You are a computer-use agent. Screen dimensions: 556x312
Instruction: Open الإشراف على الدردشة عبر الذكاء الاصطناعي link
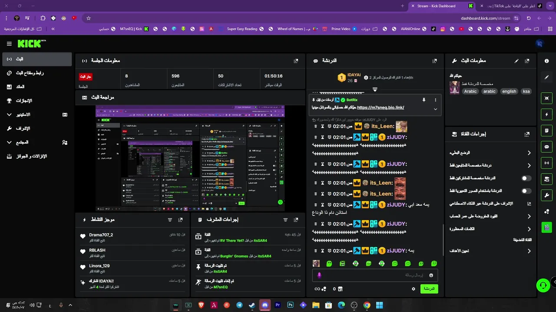[x=490, y=203]
